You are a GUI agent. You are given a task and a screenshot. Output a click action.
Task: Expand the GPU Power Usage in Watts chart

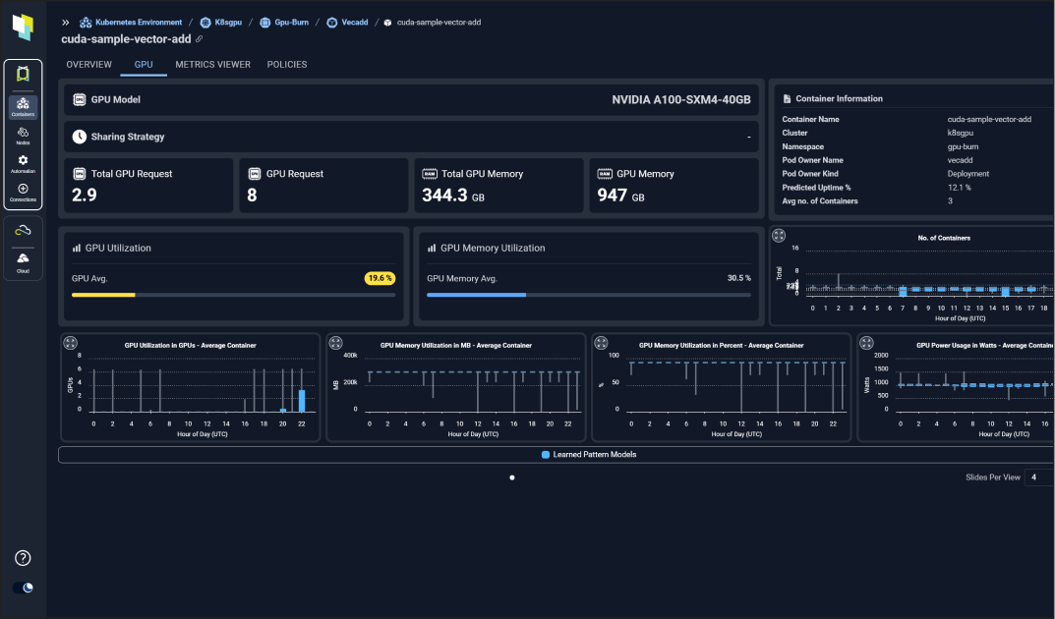[x=866, y=343]
